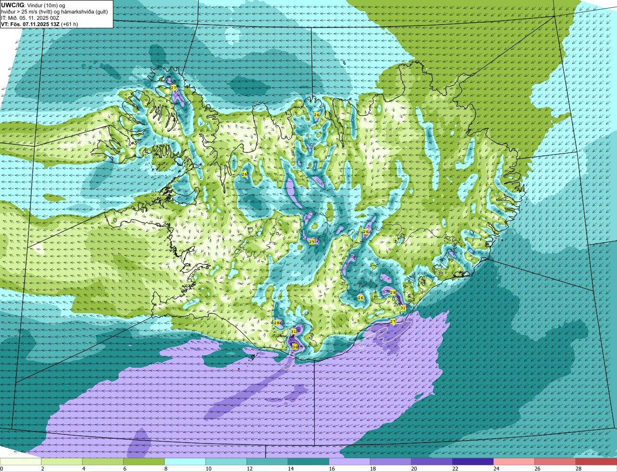Click the legend scale label '24'

(496, 469)
